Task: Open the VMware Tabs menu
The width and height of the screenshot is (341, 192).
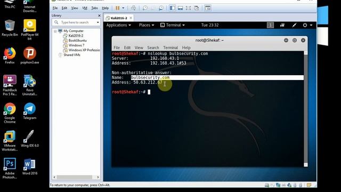Action: [x=94, y=8]
